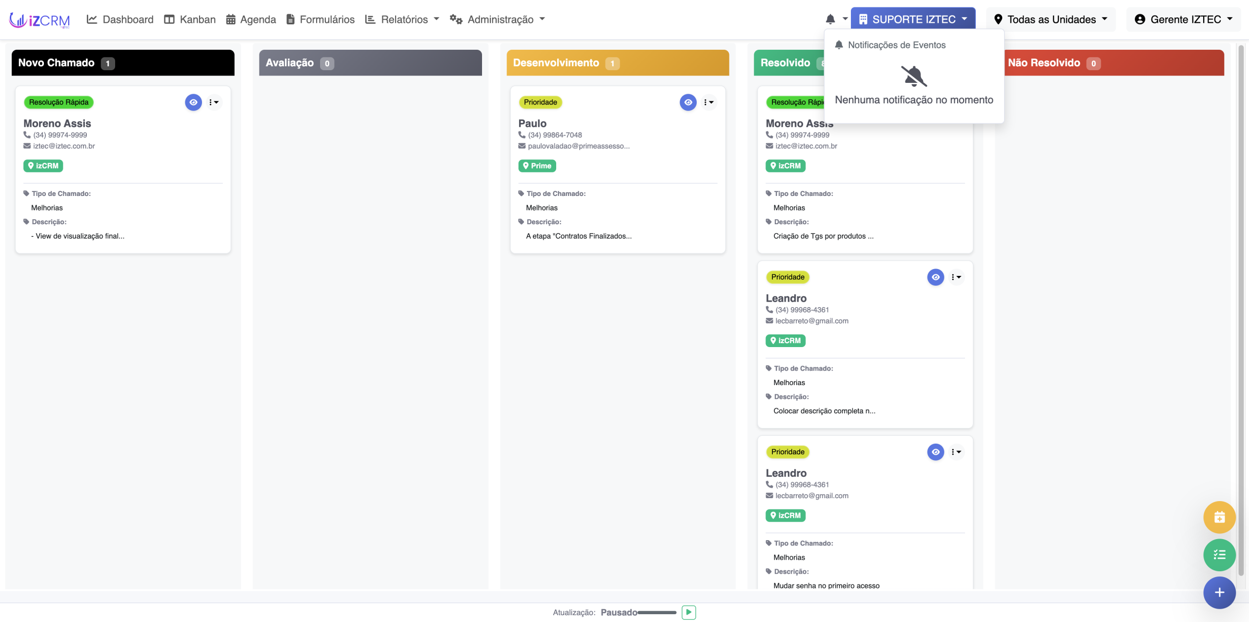This screenshot has height=622, width=1249.
Task: Open the options menu on Paulo's card
Action: pyautogui.click(x=708, y=102)
